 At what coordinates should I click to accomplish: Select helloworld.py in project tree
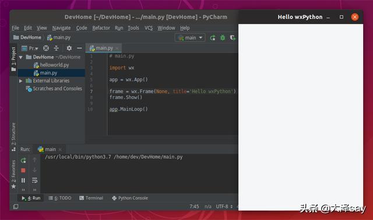click(51, 65)
